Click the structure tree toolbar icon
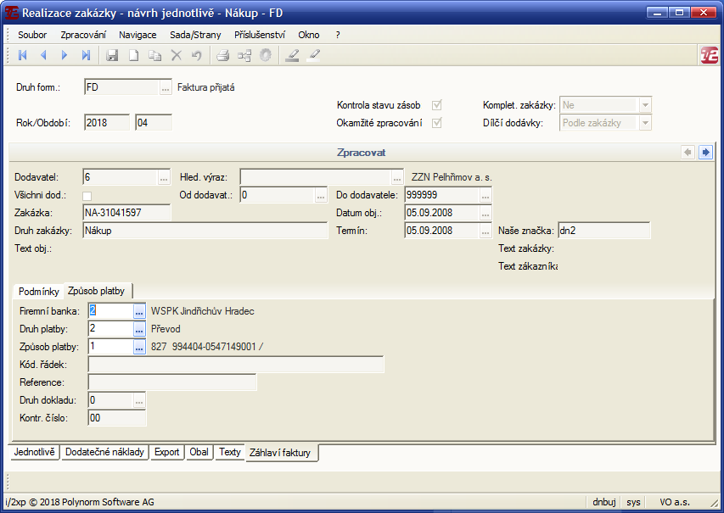 (x=244, y=55)
